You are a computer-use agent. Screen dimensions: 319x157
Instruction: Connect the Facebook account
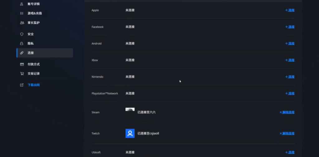[290, 27]
